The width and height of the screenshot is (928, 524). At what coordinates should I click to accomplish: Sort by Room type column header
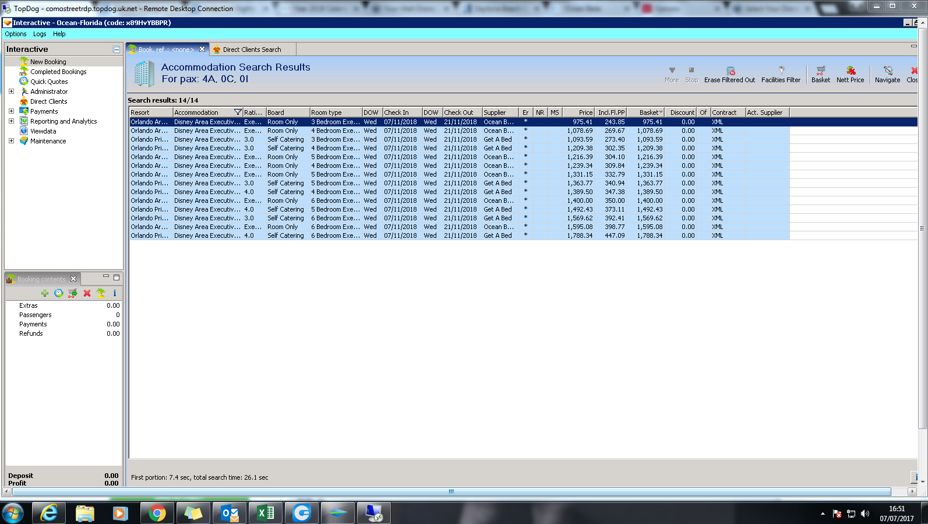(x=336, y=112)
